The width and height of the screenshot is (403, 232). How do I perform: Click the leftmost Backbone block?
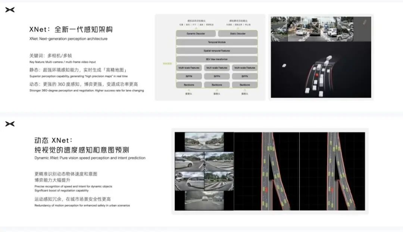pyautogui.click(x=189, y=85)
